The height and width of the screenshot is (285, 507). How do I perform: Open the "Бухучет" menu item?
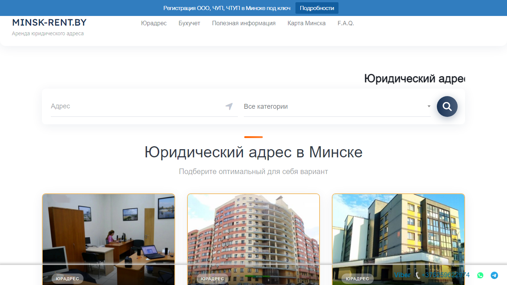pyautogui.click(x=189, y=23)
